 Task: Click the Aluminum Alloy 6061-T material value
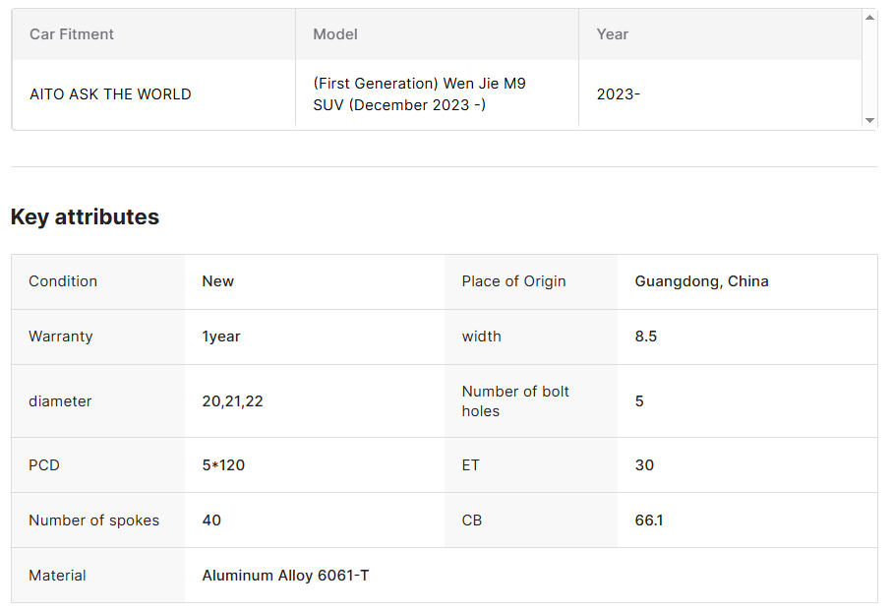(x=285, y=576)
